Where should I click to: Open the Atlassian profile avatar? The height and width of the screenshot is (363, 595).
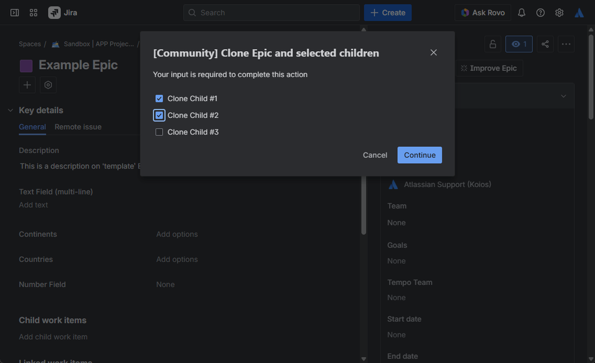click(x=579, y=13)
